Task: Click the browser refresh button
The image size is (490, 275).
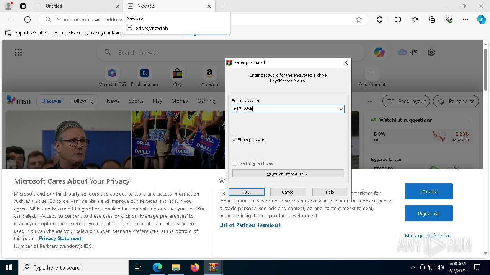Action: [28, 19]
